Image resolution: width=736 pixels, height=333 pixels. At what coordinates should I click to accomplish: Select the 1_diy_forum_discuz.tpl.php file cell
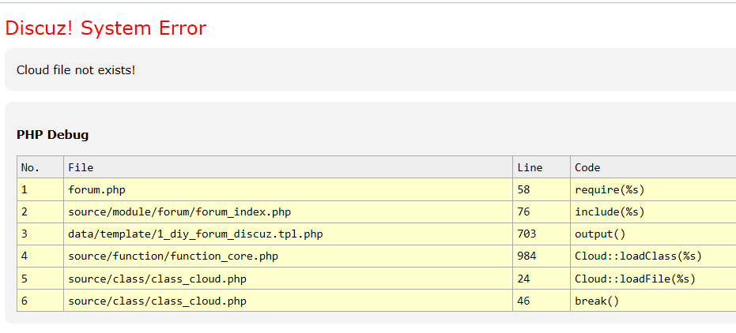195,234
